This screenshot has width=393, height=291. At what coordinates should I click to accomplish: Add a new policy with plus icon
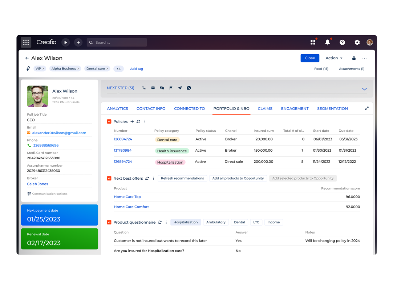(x=132, y=121)
